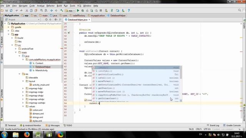Open the Refactor menu
The height and width of the screenshot is (138, 246).
(x=50, y=6)
